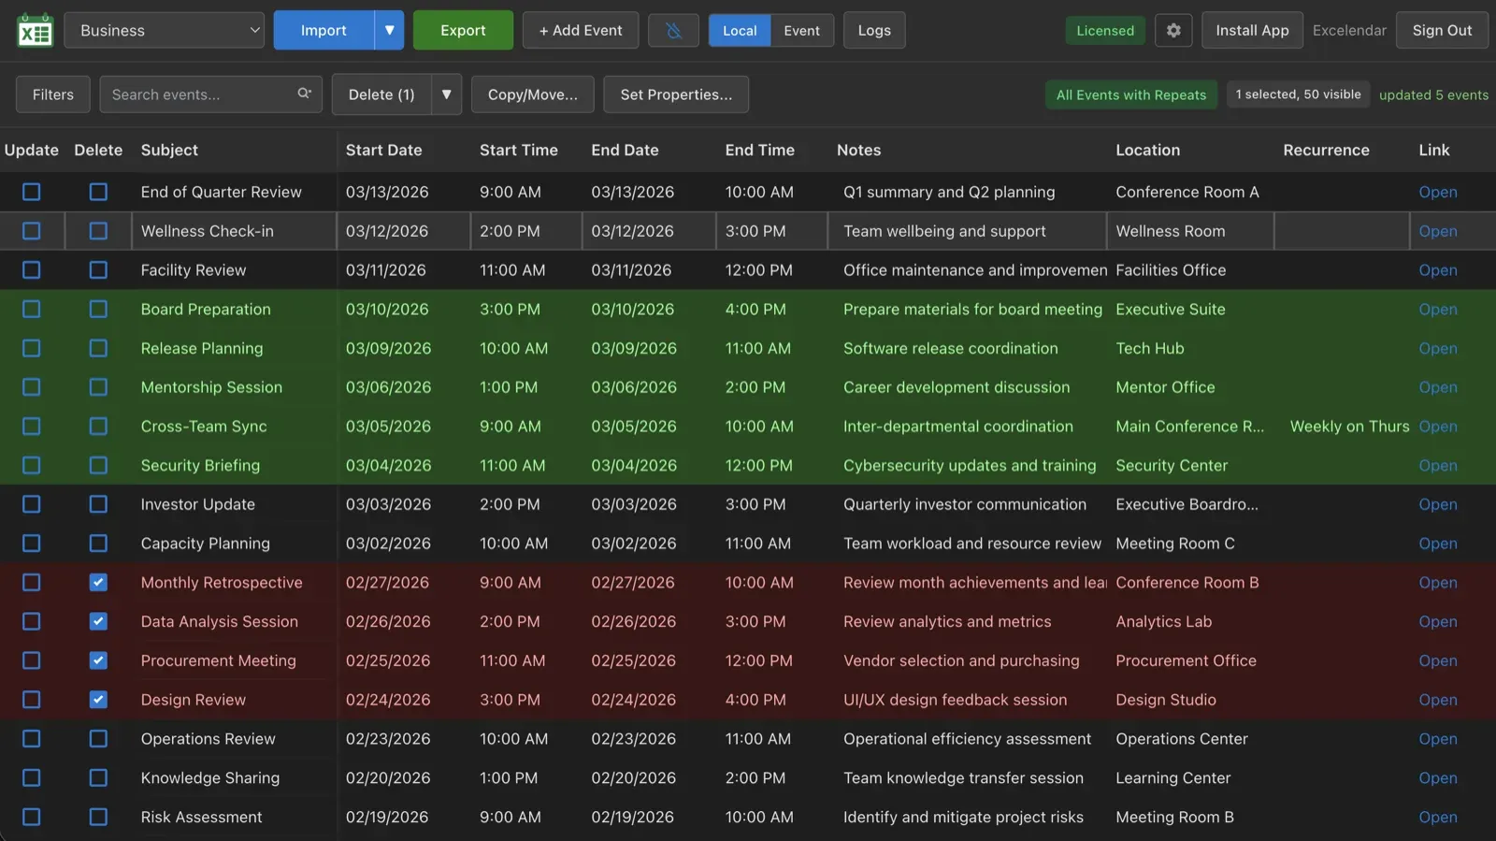The width and height of the screenshot is (1496, 841).
Task: Check Delete box for Risk Assessment
Action: [98, 817]
